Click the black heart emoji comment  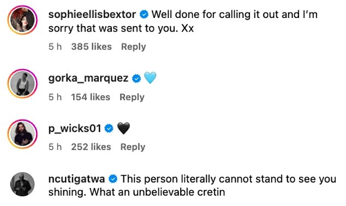pos(123,128)
